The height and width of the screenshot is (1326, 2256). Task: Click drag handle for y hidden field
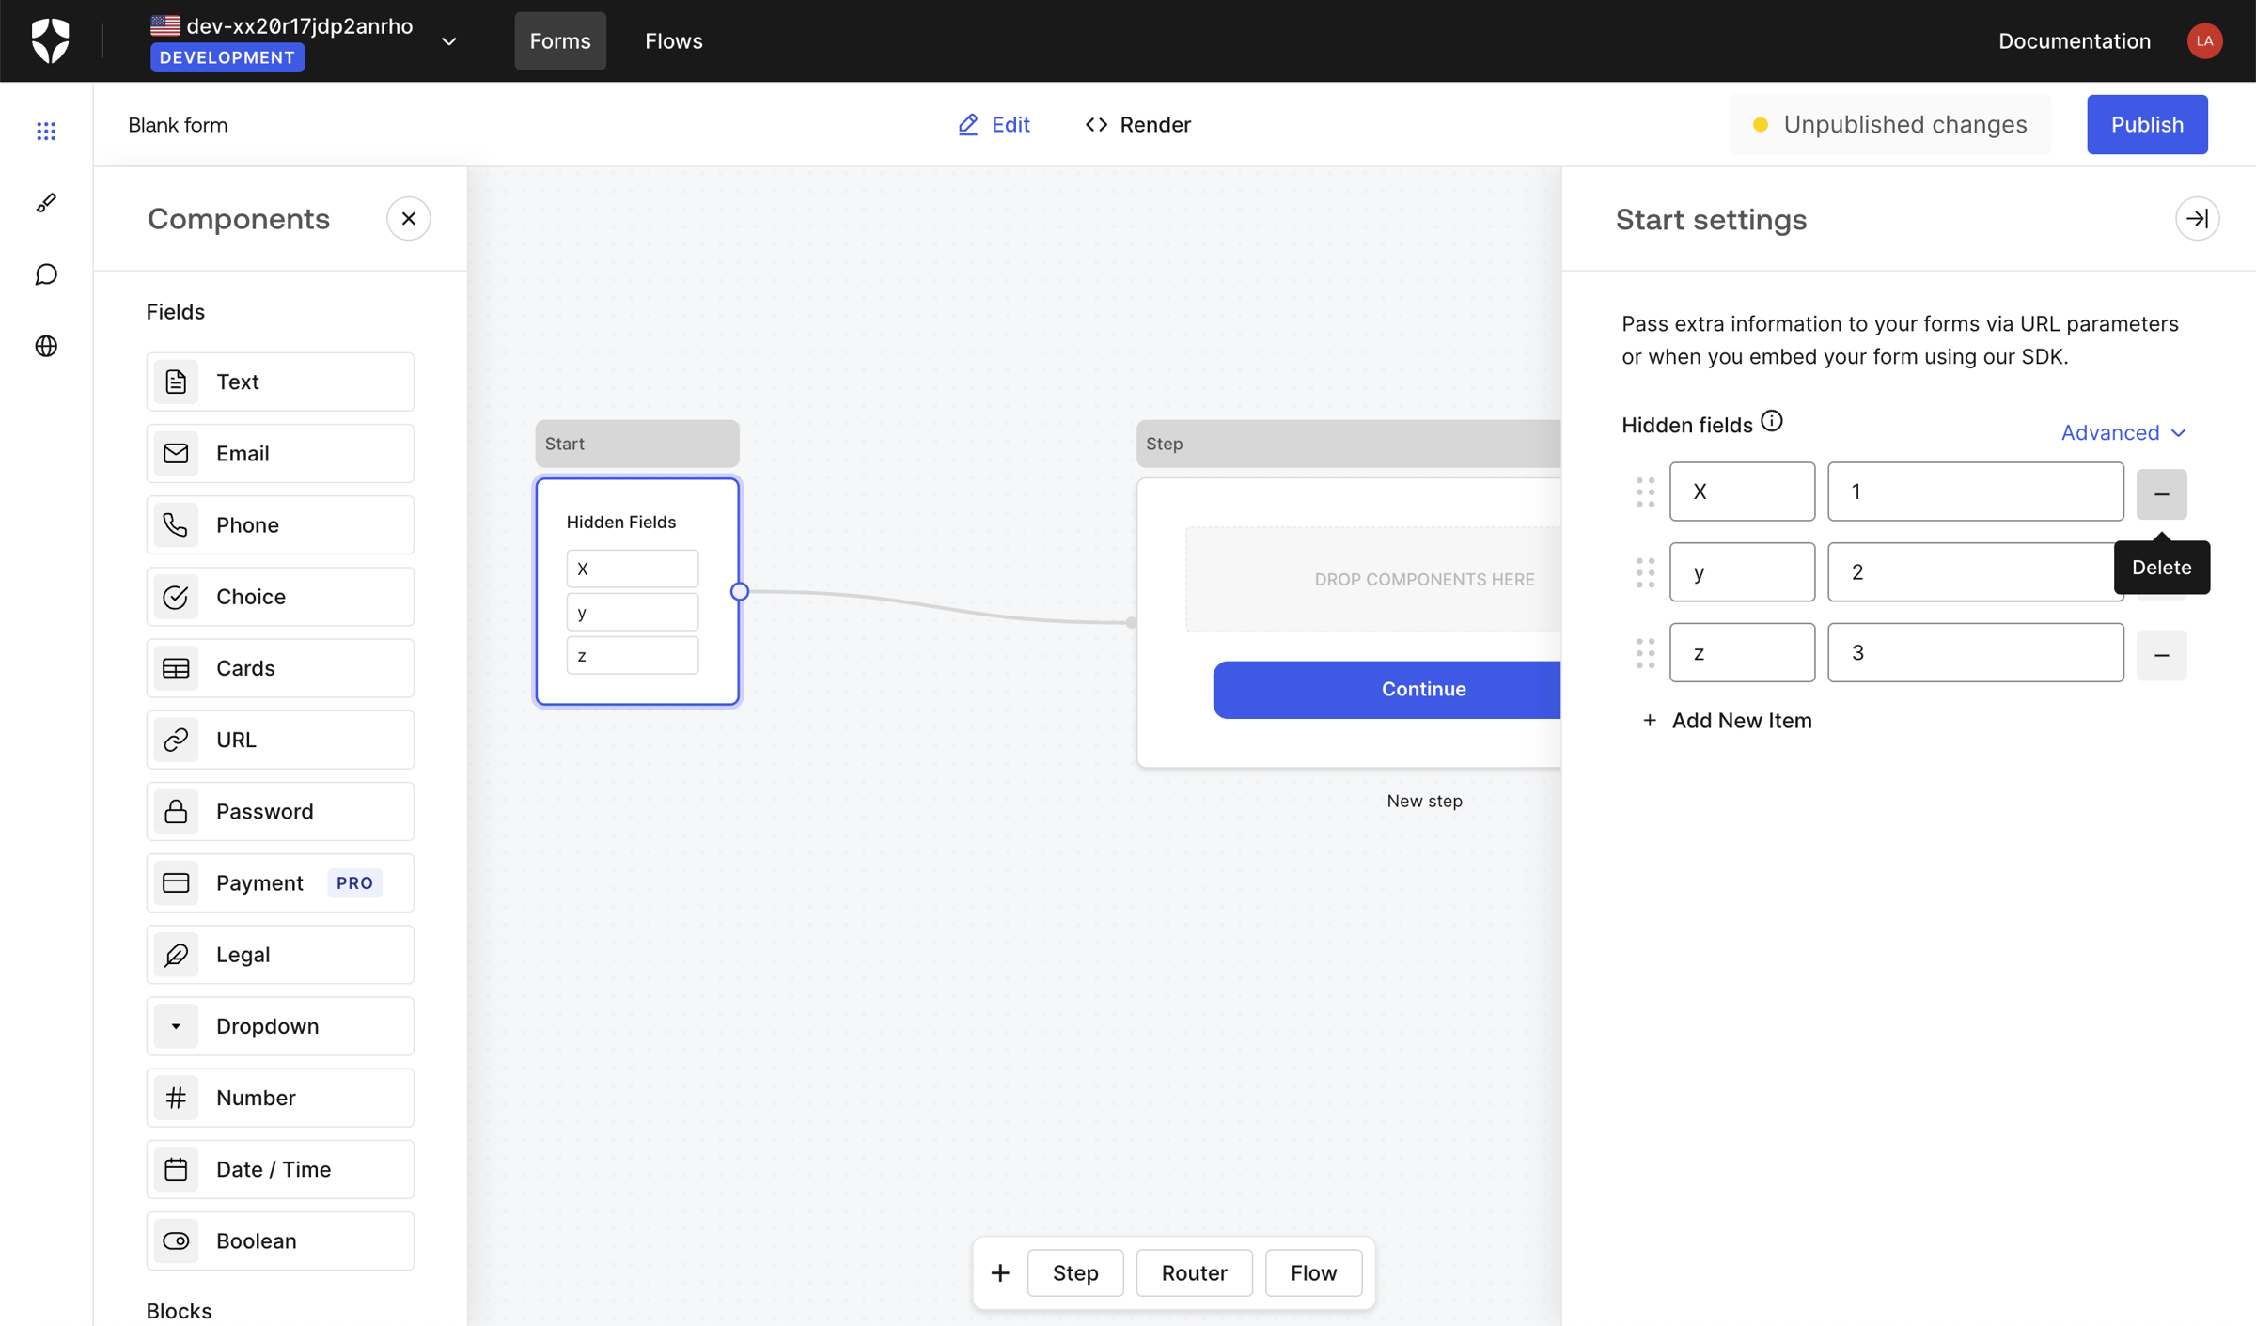pyautogui.click(x=1645, y=572)
